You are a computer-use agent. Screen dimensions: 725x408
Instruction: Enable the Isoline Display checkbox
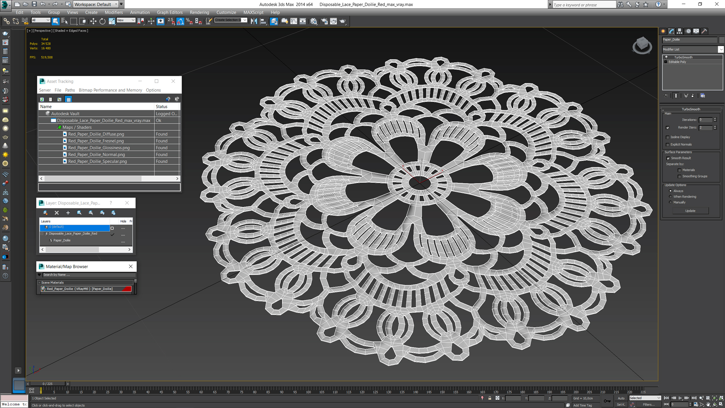pyautogui.click(x=668, y=137)
